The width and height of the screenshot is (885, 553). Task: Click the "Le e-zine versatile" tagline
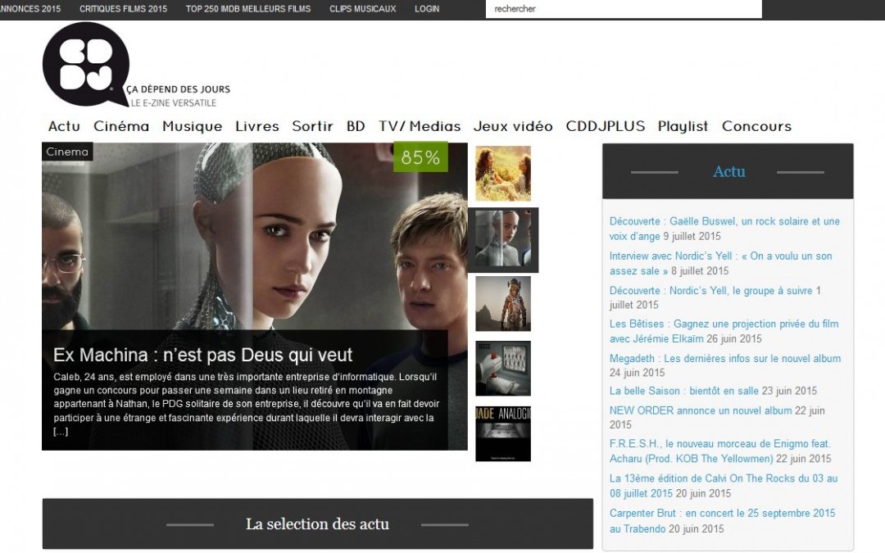174,102
